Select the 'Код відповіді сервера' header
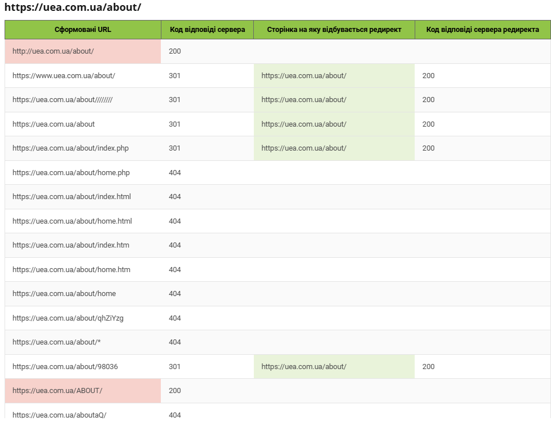The height and width of the screenshot is (421, 551). (x=207, y=30)
